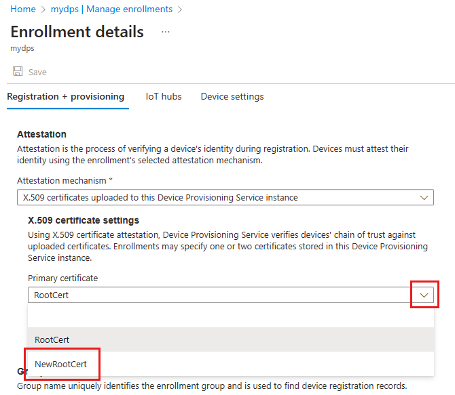Screen dimensions: 455x395
Task: Choose NewRootCert from the dropdown list
Action: [x=231, y=364]
